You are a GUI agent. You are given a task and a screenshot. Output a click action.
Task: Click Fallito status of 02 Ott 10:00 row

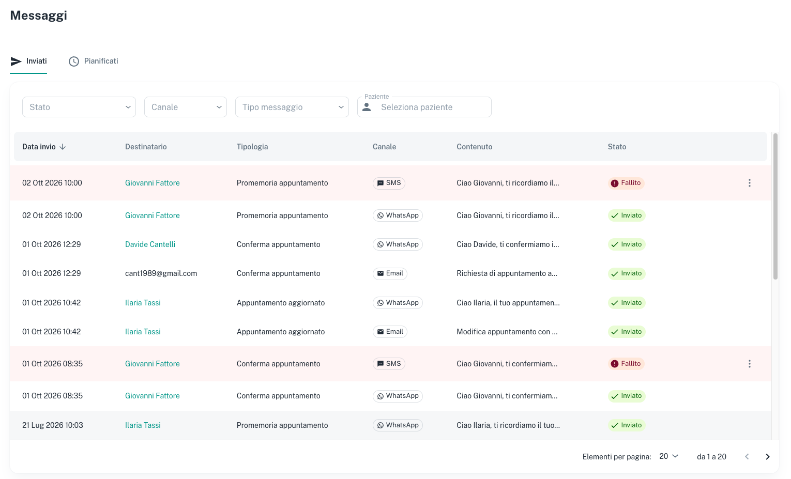(x=626, y=183)
